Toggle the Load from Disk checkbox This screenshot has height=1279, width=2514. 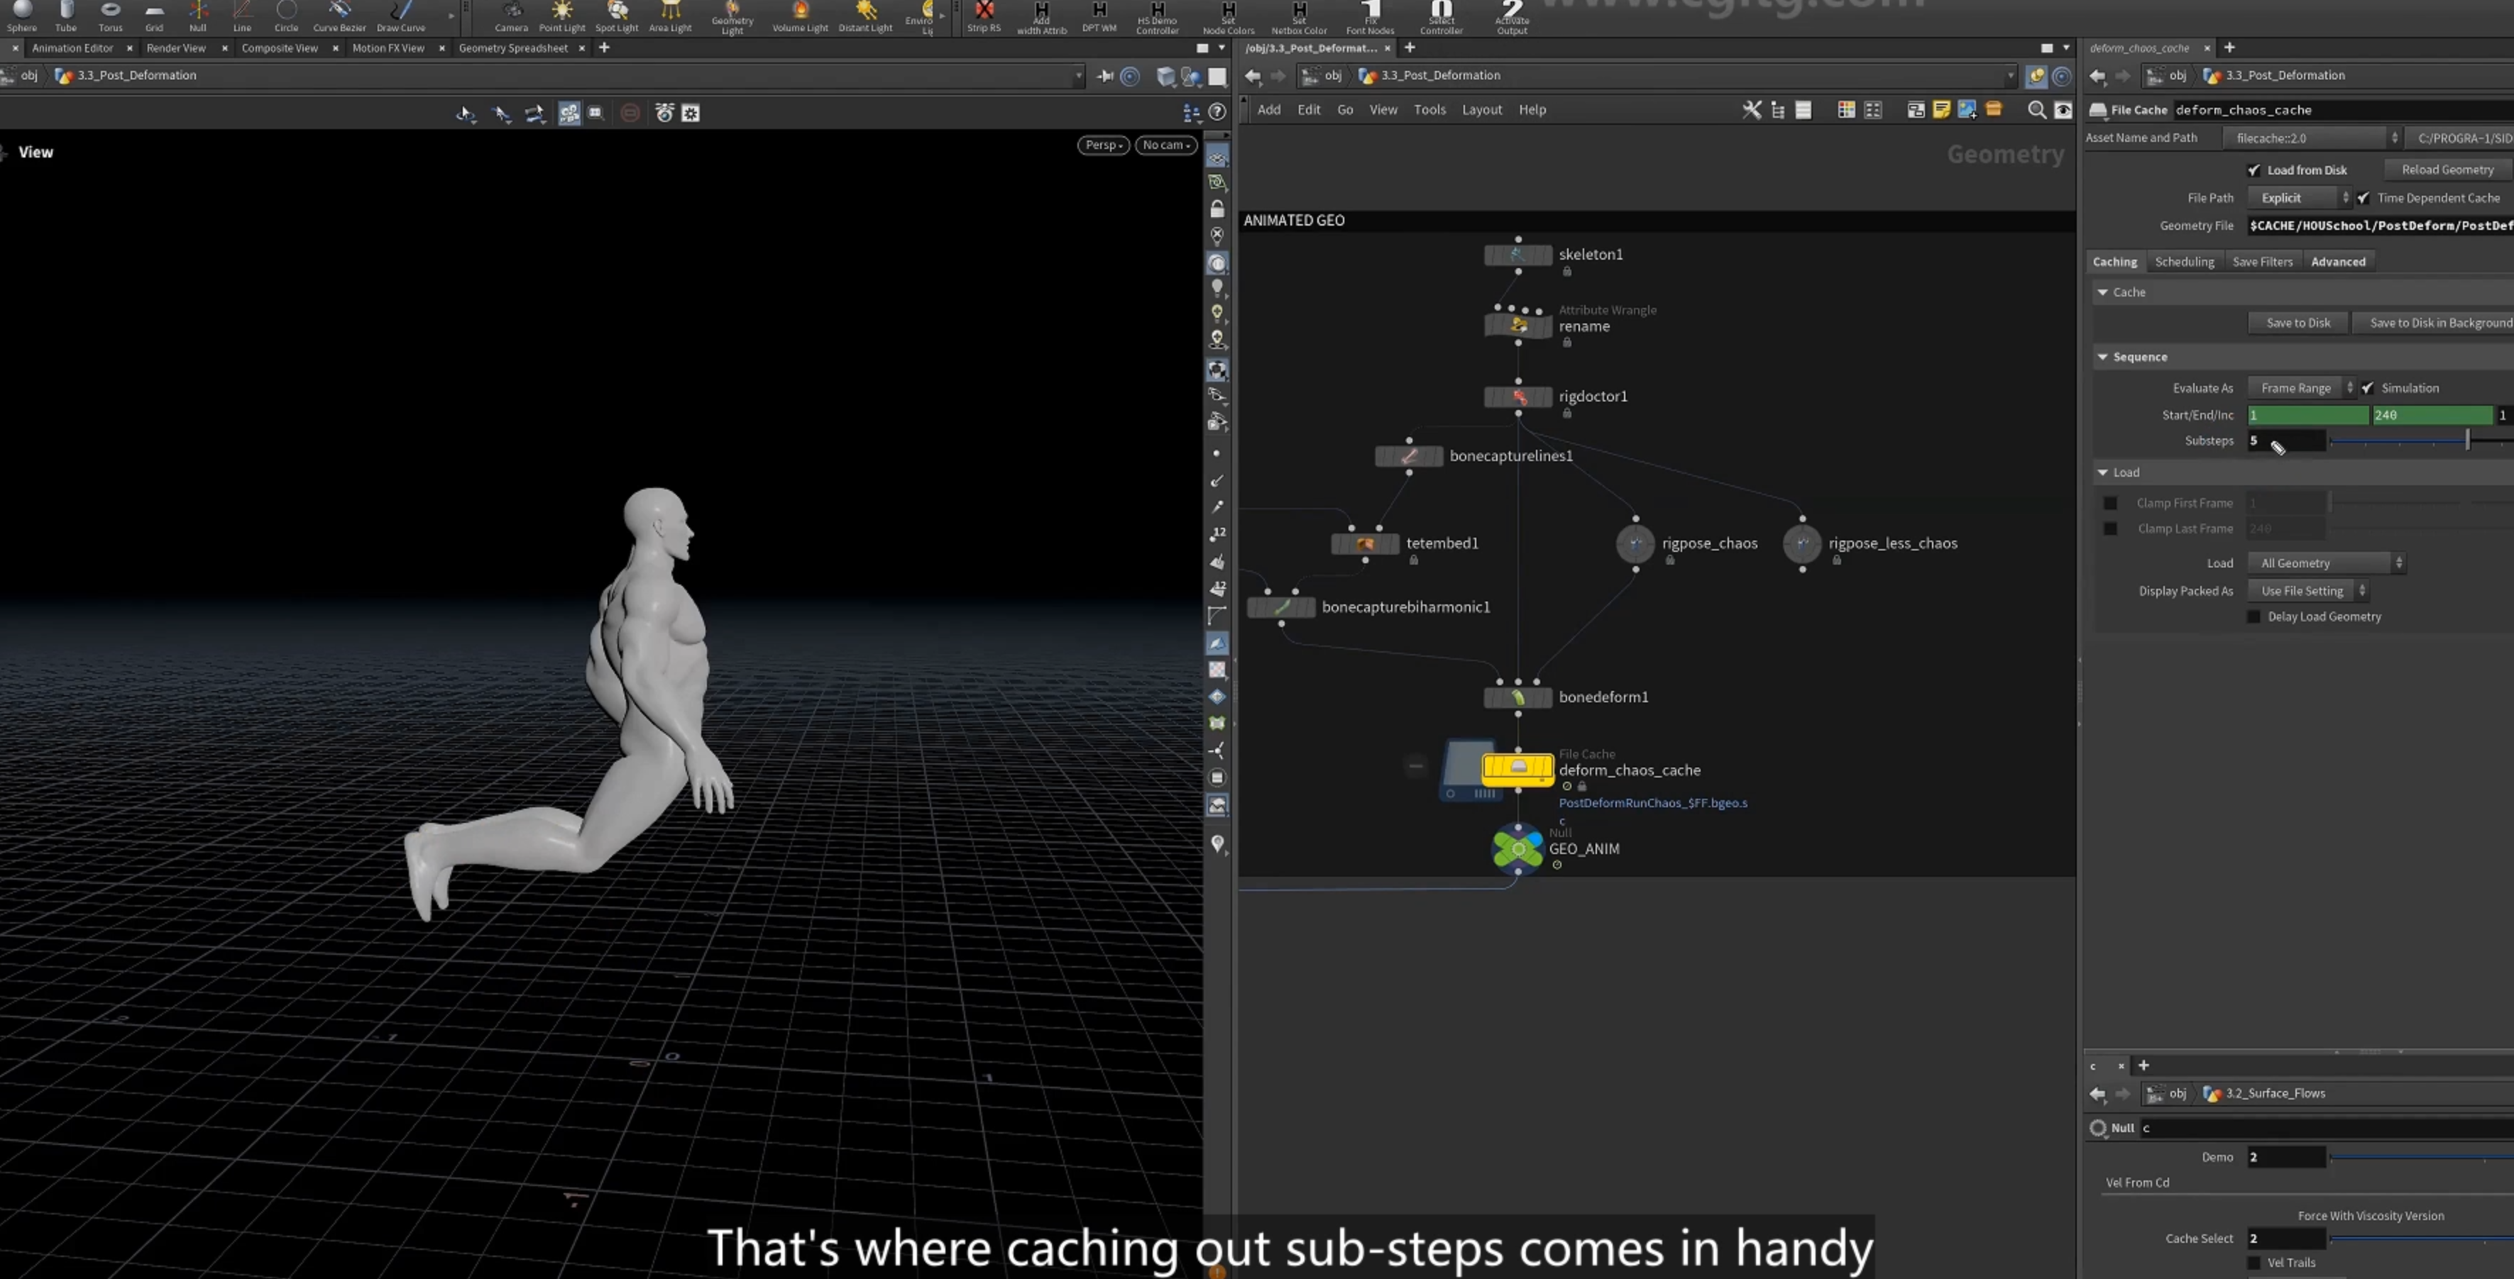(2254, 170)
